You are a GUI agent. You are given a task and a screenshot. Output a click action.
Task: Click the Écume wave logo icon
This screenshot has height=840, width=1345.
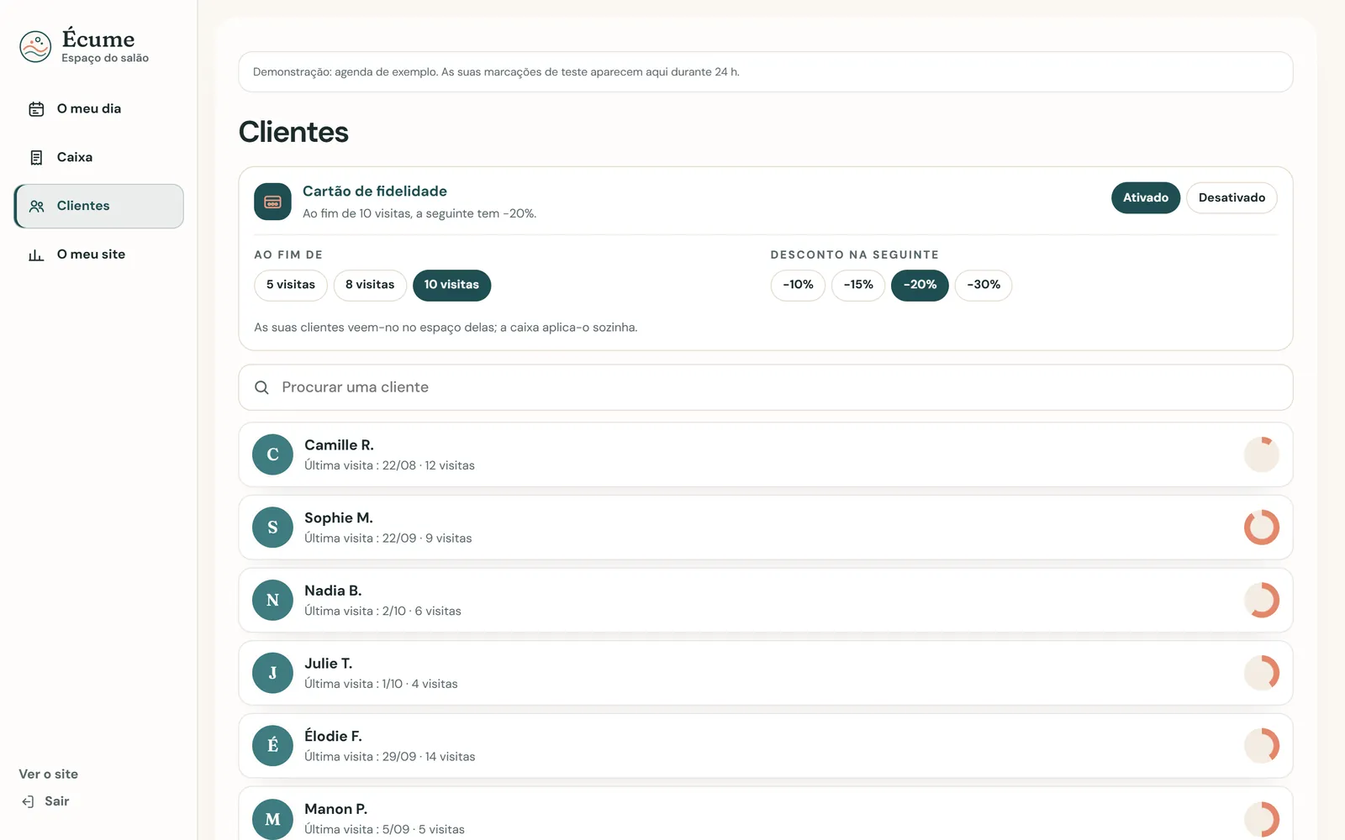[35, 47]
